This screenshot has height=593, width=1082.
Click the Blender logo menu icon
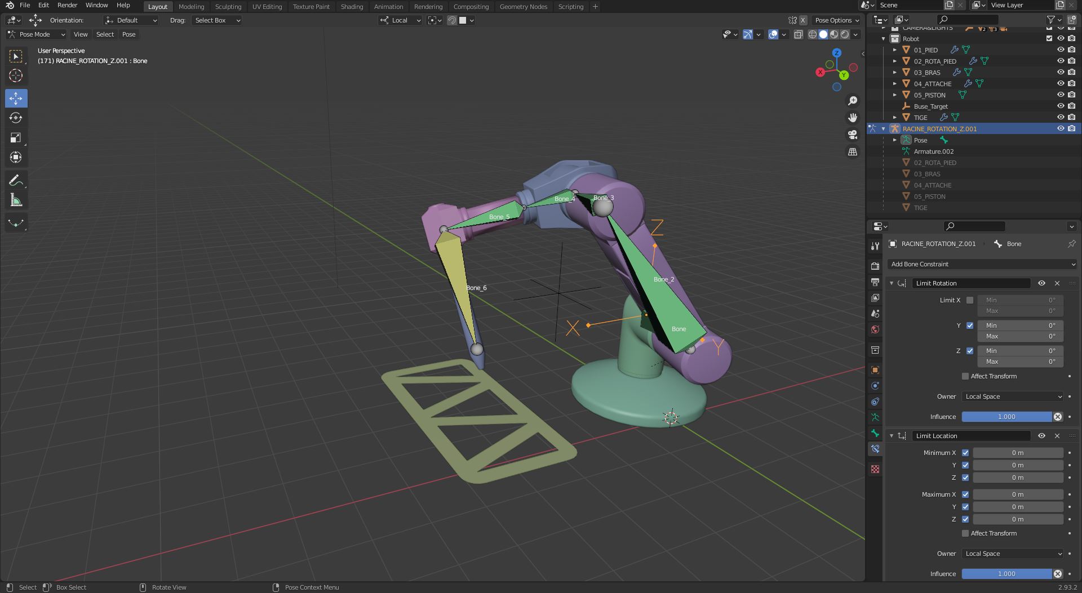pyautogui.click(x=10, y=5)
